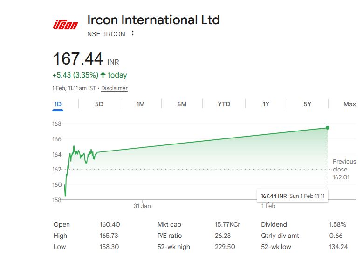Viewport: 363px width, 269px height.
Task: Switch to the 6M chart view
Action: (182, 104)
